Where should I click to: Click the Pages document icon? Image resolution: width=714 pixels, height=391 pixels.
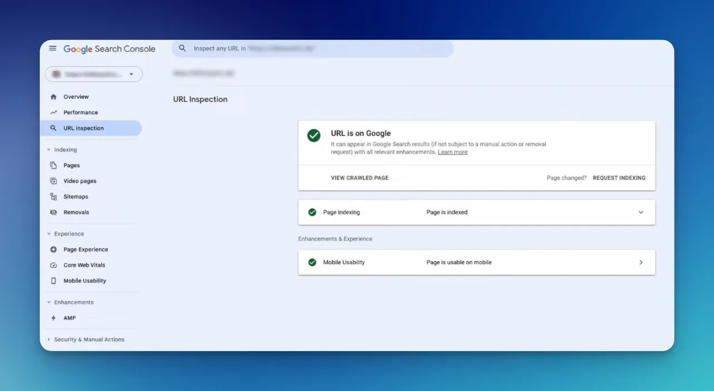[54, 166]
